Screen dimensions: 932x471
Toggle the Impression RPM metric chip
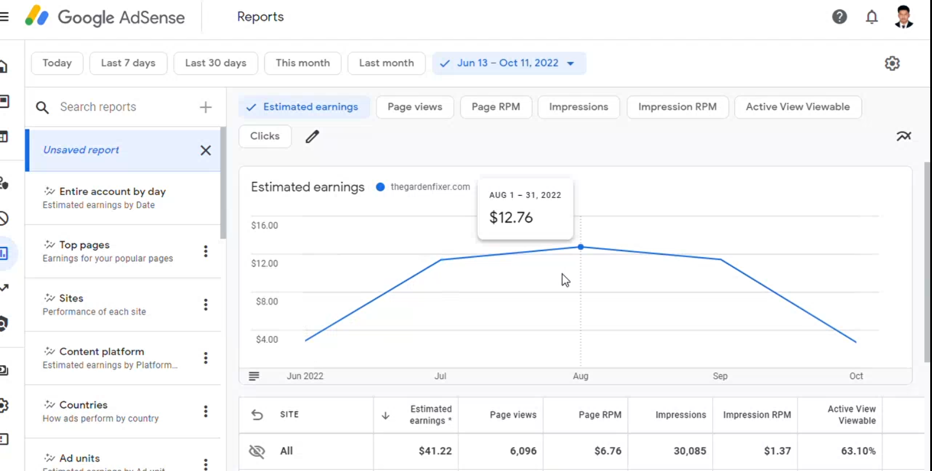tap(678, 107)
